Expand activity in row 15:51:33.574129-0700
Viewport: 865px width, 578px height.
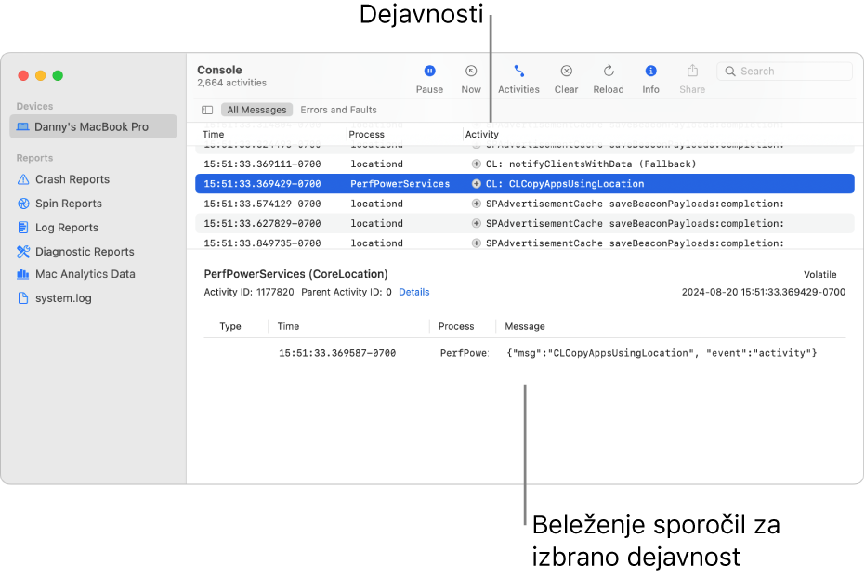(476, 204)
